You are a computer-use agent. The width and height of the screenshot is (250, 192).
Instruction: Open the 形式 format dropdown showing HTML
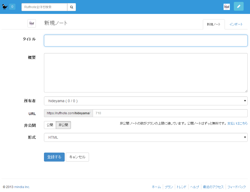click(x=146, y=137)
